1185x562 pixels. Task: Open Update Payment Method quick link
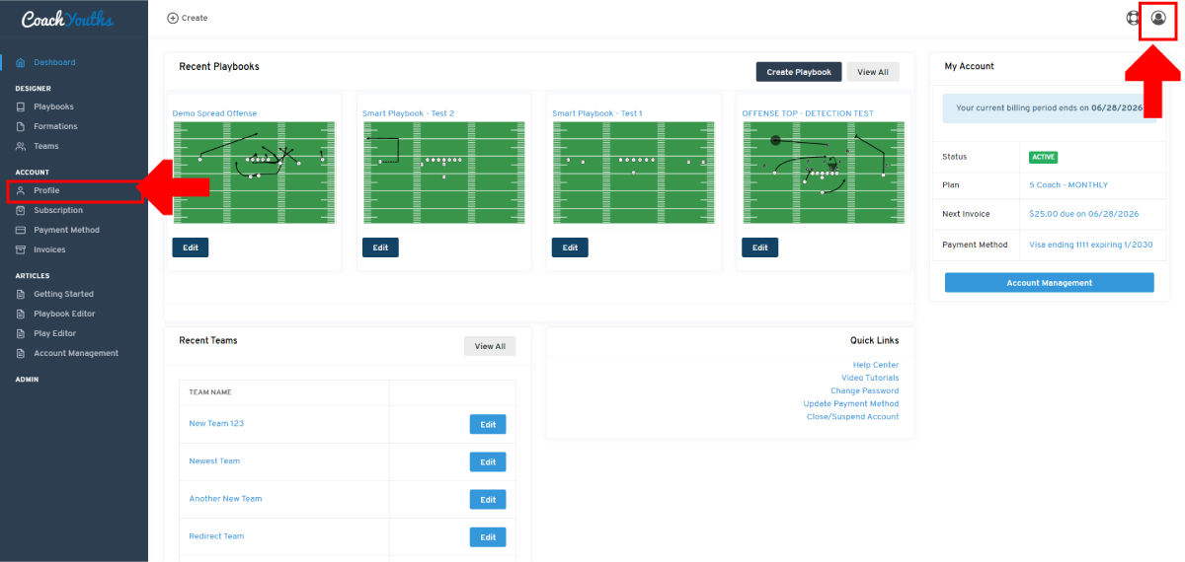coord(851,403)
